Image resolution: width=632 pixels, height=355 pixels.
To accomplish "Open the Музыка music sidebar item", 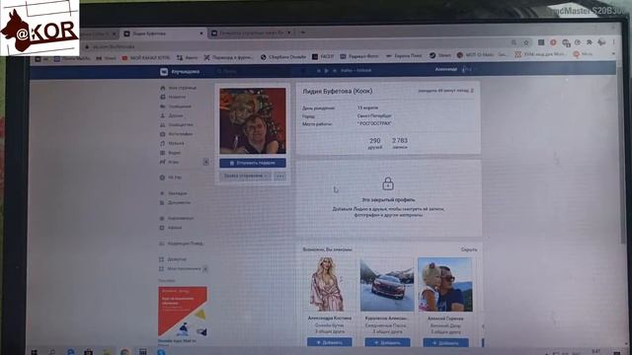I will tap(172, 143).
